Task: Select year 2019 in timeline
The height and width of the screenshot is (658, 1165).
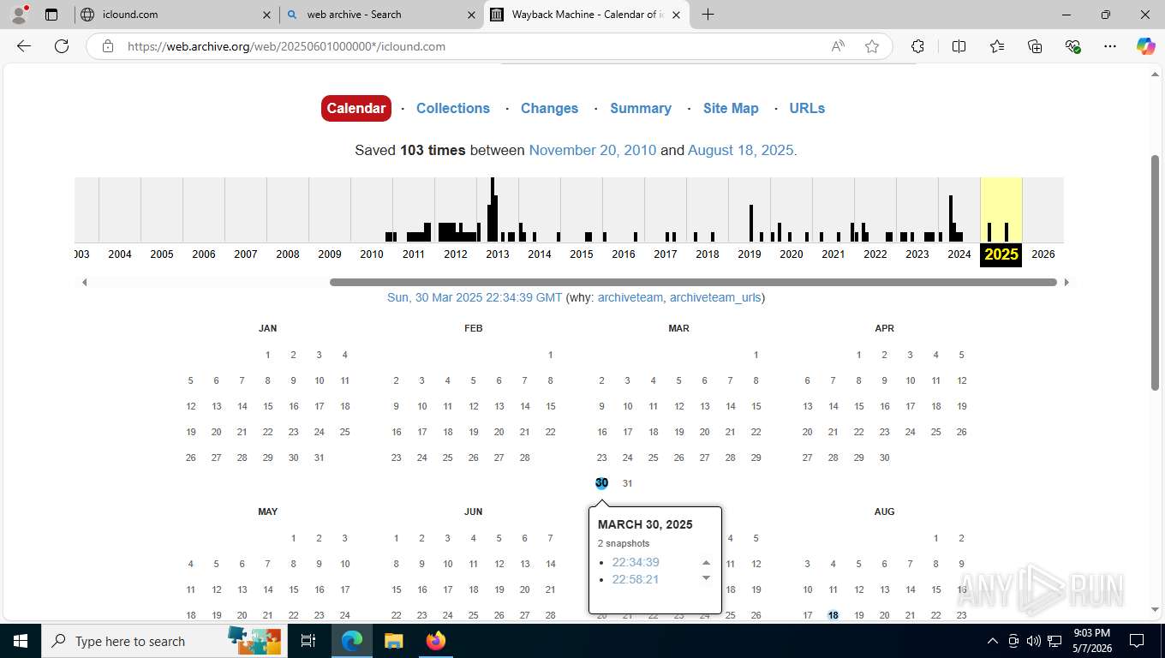Action: (x=750, y=254)
